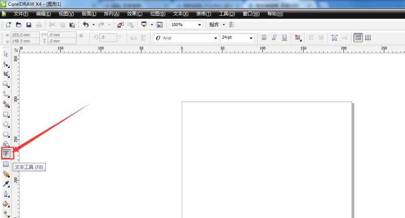
Task: Click the Redo arrow
Action: [102, 25]
